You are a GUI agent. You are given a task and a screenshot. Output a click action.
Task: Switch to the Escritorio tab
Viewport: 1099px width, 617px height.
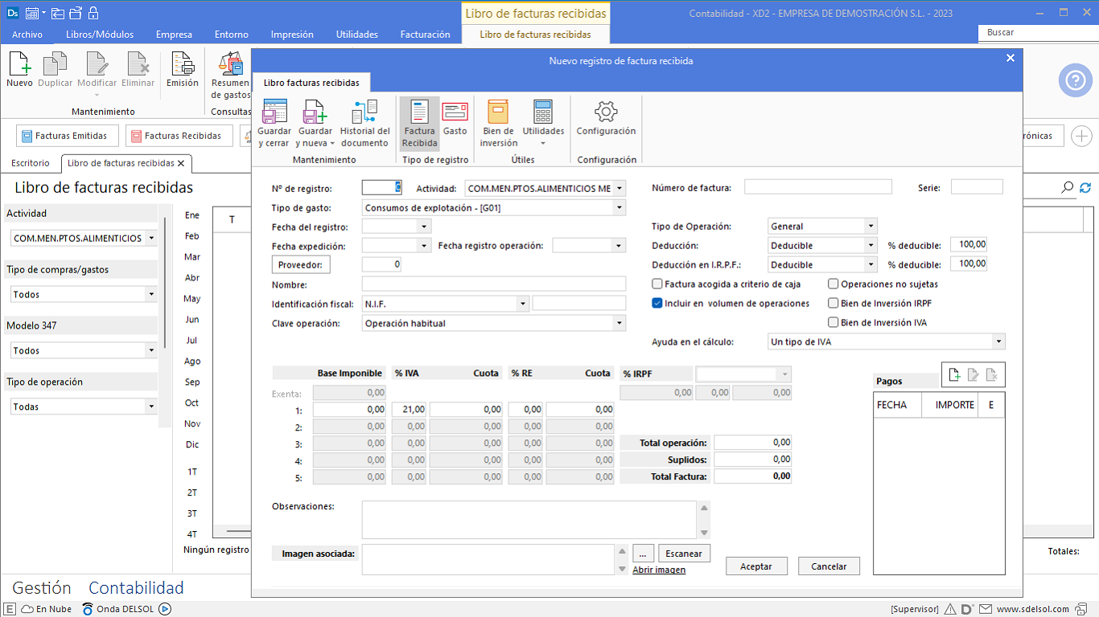[31, 163]
